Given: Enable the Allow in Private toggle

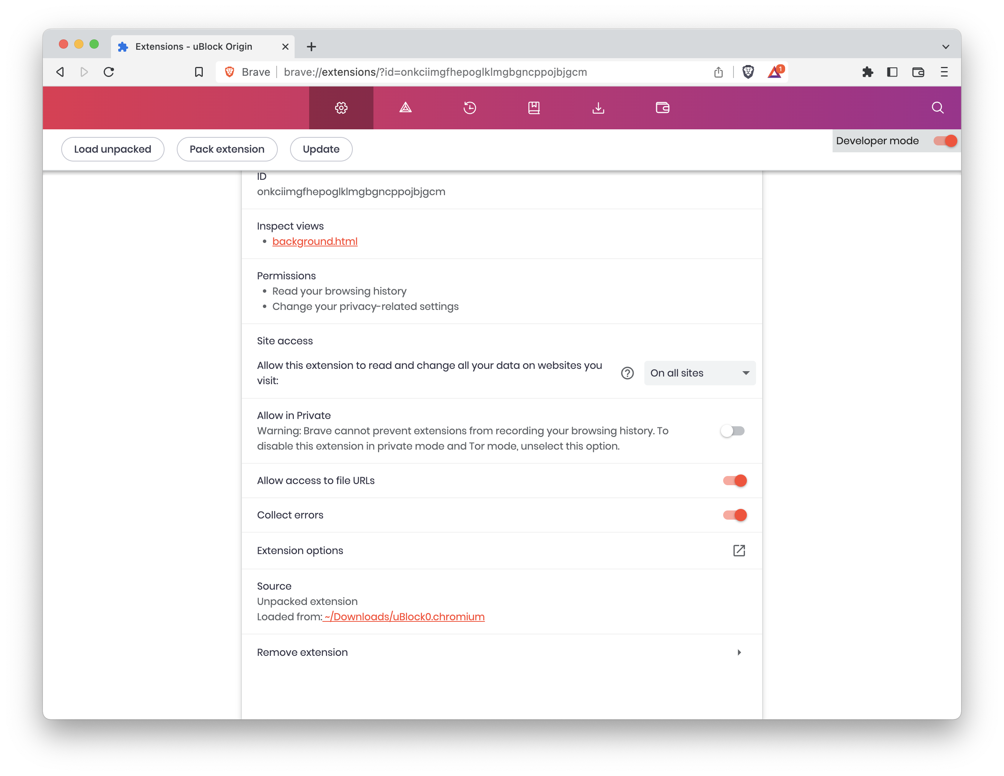Looking at the screenshot, I should (x=732, y=431).
